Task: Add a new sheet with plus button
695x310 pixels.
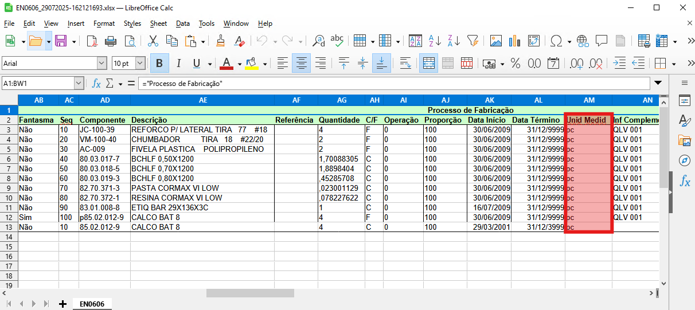Action: [63, 304]
